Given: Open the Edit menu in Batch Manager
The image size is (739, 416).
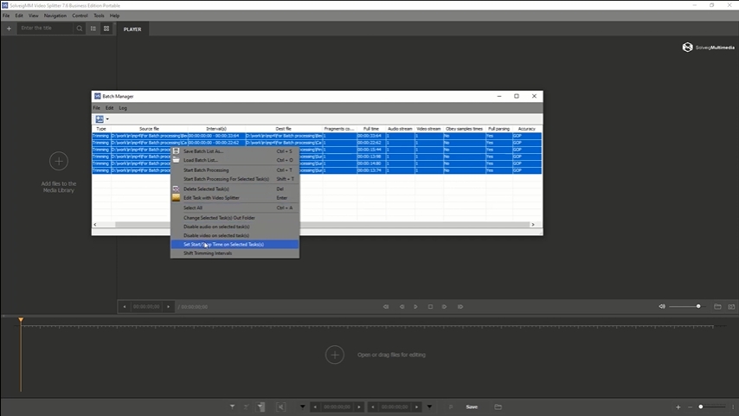Looking at the screenshot, I should click(x=109, y=108).
